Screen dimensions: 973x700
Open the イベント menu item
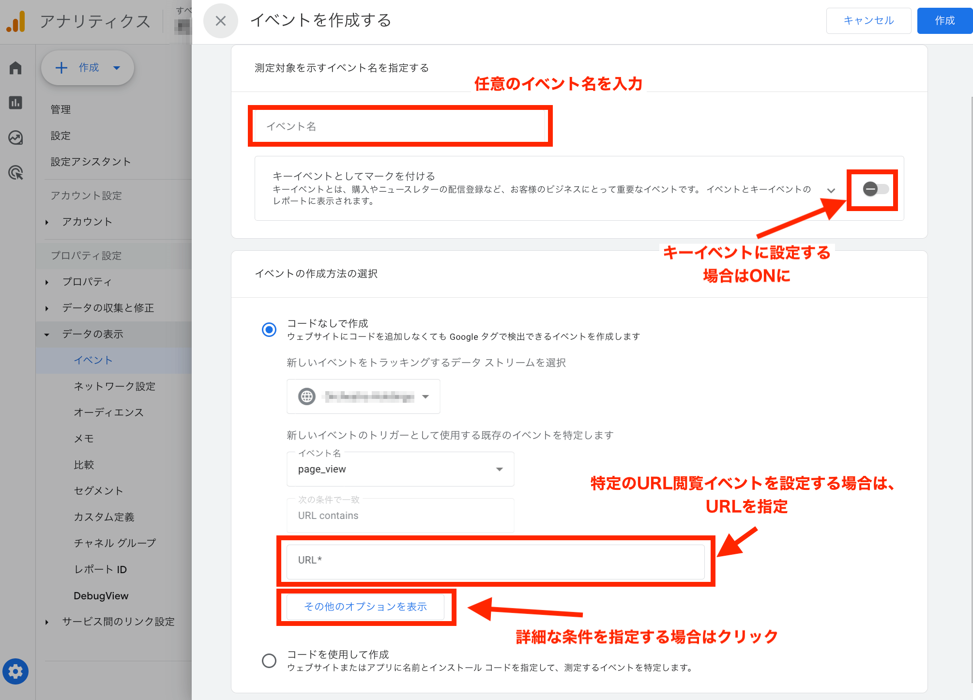(x=93, y=360)
